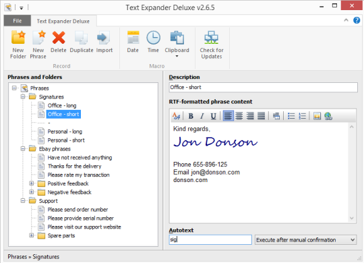Viewport: 364px width, 263px height.
Task: Expand the Spare parts folder
Action: (x=32, y=235)
